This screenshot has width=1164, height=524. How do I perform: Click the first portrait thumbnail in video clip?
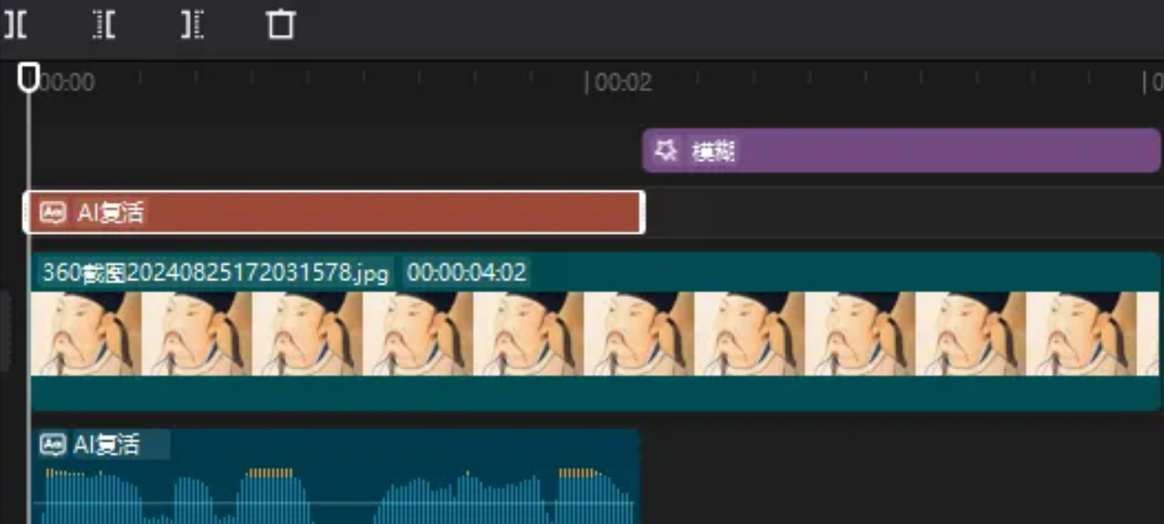[86, 334]
